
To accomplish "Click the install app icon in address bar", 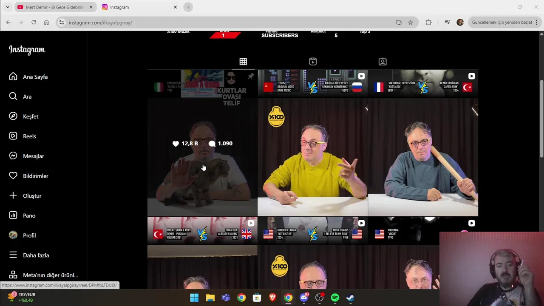I will [x=399, y=23].
